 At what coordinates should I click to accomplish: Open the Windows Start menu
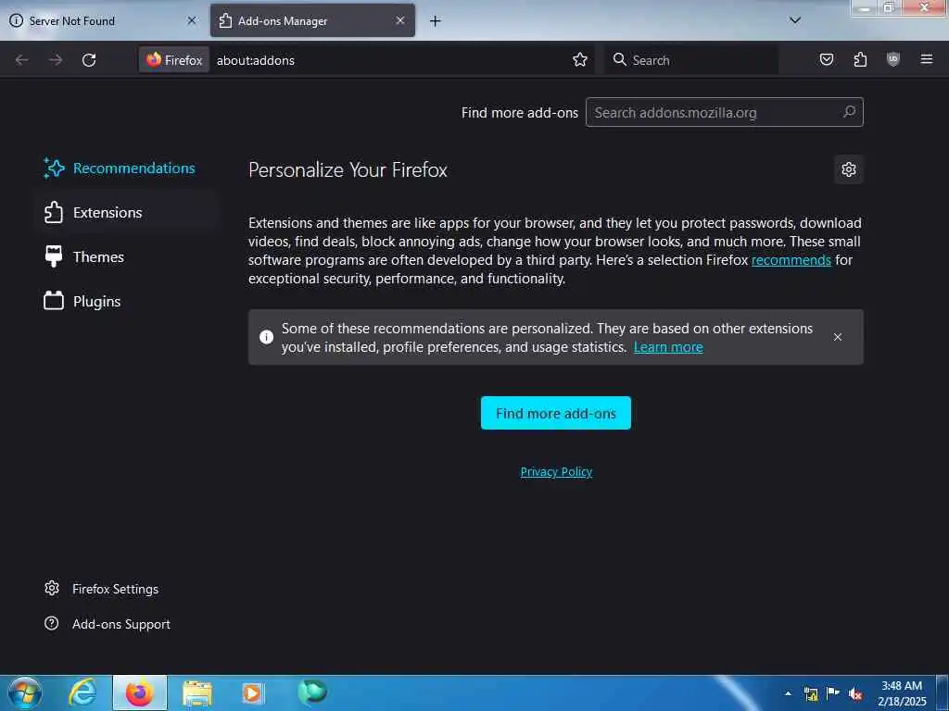point(25,692)
